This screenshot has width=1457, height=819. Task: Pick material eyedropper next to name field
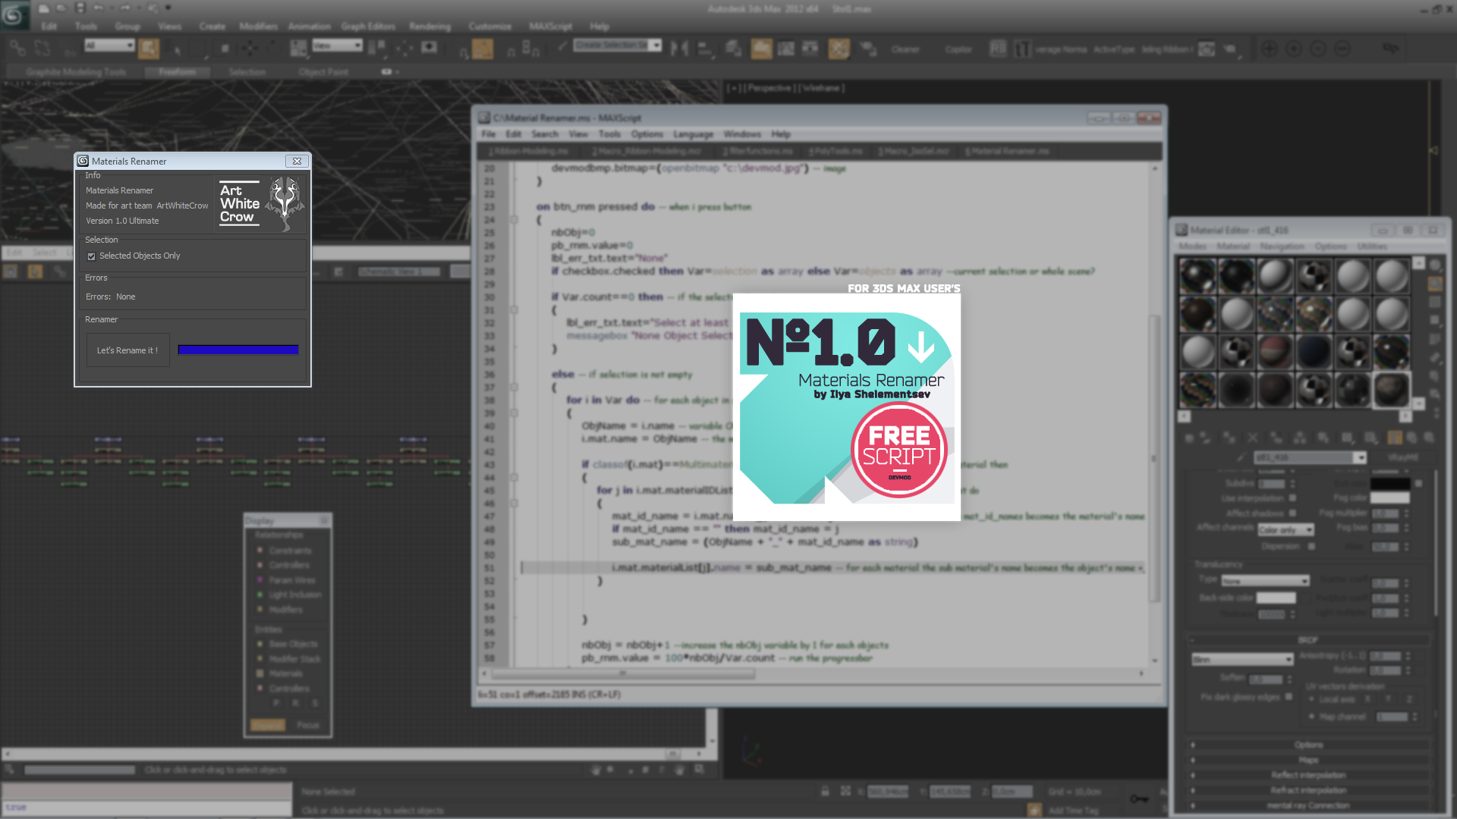point(1241,457)
